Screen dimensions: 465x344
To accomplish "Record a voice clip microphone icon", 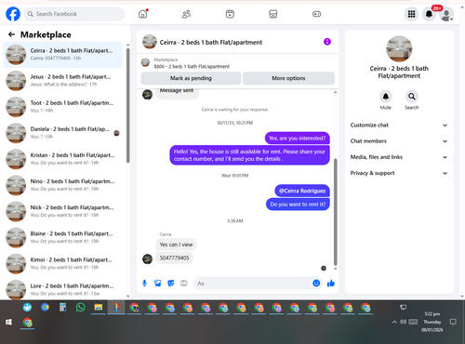I will pyautogui.click(x=144, y=284).
